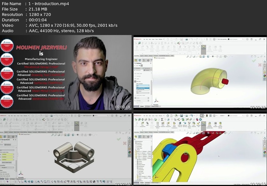Open File menu in the 00:00:55 frame
This screenshot has width=267, height=186.
point(144,116)
